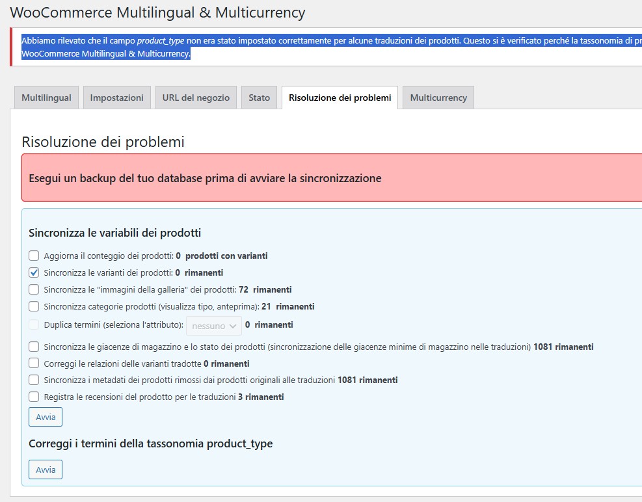Click '0 prodotti con varianti' text
Viewport: 642px width, 502px height.
pos(222,256)
